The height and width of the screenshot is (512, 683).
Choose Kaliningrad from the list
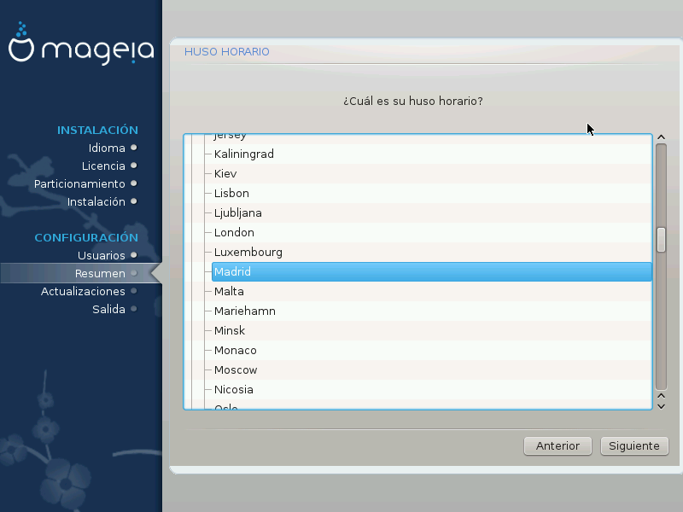click(x=243, y=154)
